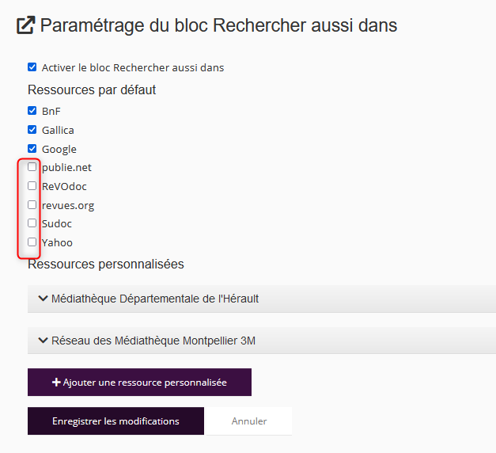This screenshot has width=496, height=453.
Task: Uncheck Activer le bloc Rechercher aussi dans
Action: pyautogui.click(x=32, y=67)
